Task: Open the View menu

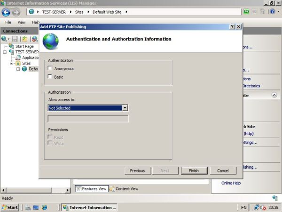Action: (x=22, y=22)
